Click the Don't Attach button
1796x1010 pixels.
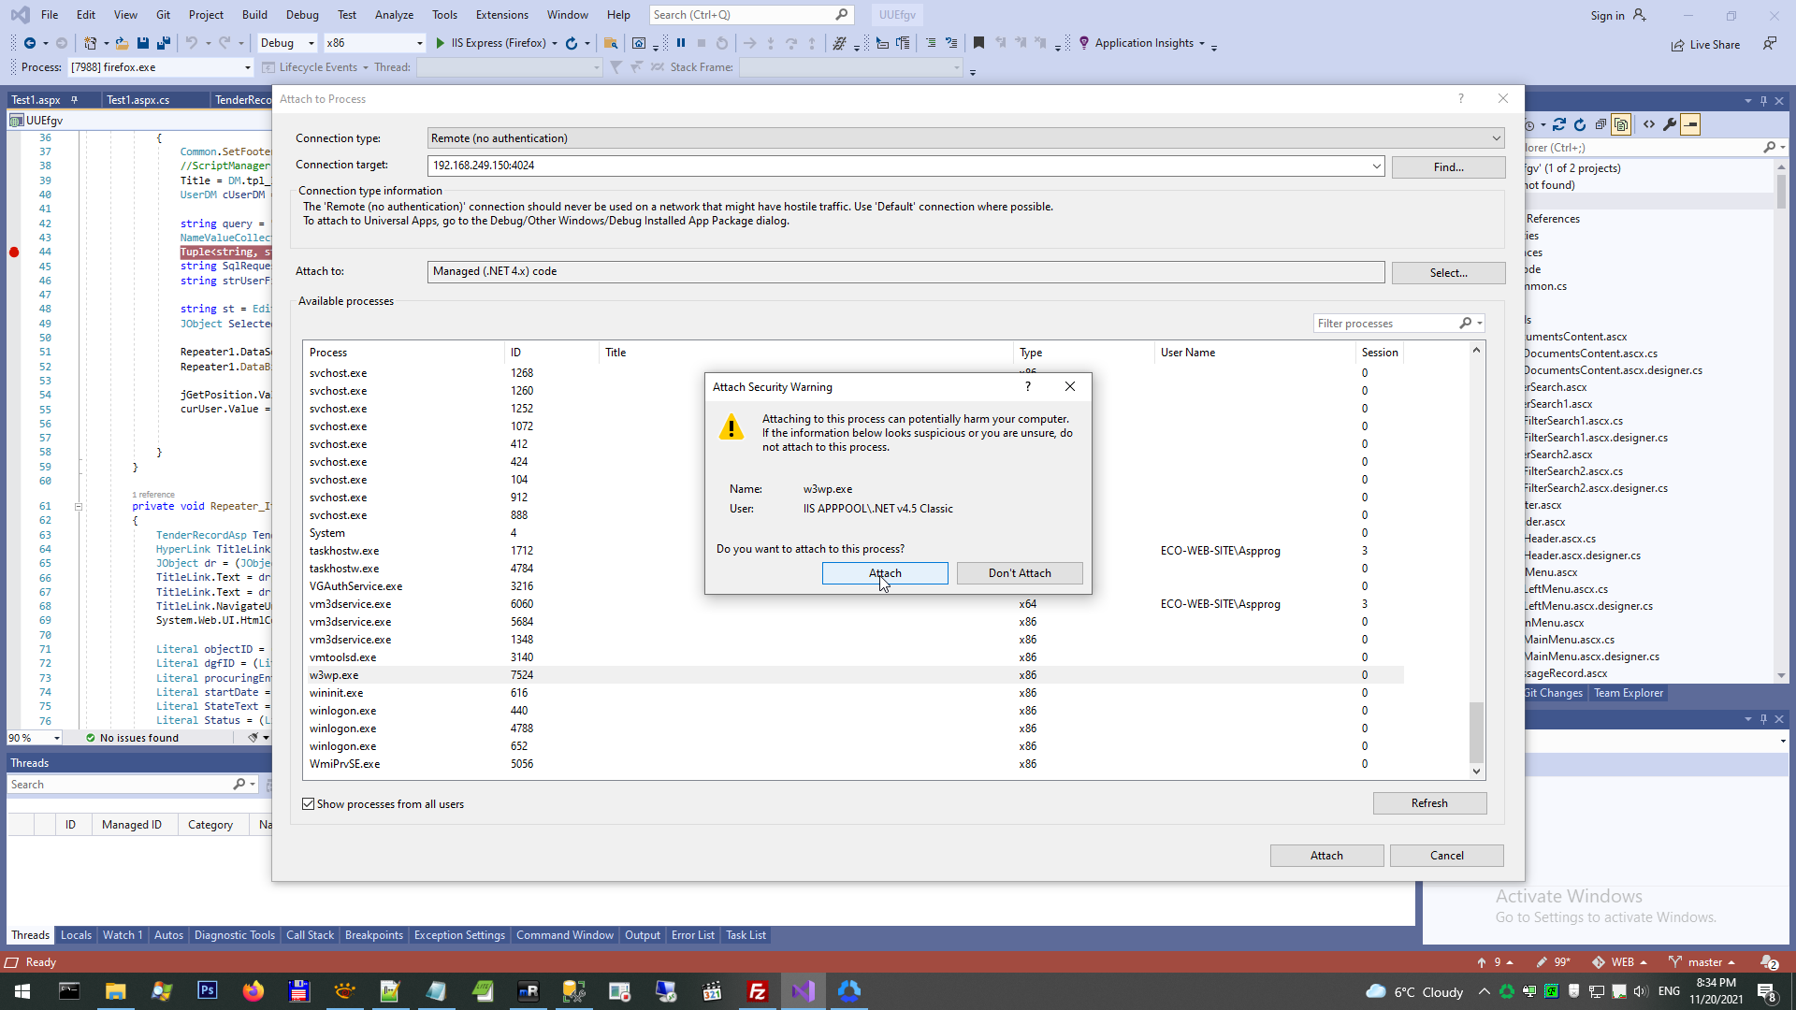[x=1019, y=573]
